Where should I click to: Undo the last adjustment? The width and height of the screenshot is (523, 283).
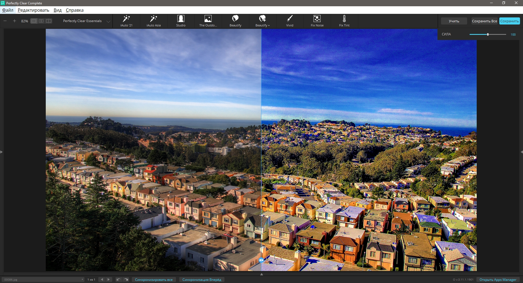(x=118, y=279)
